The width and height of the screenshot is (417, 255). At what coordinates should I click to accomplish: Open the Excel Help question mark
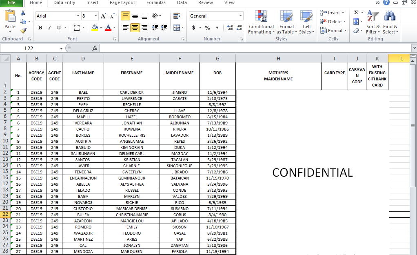coord(386,3)
